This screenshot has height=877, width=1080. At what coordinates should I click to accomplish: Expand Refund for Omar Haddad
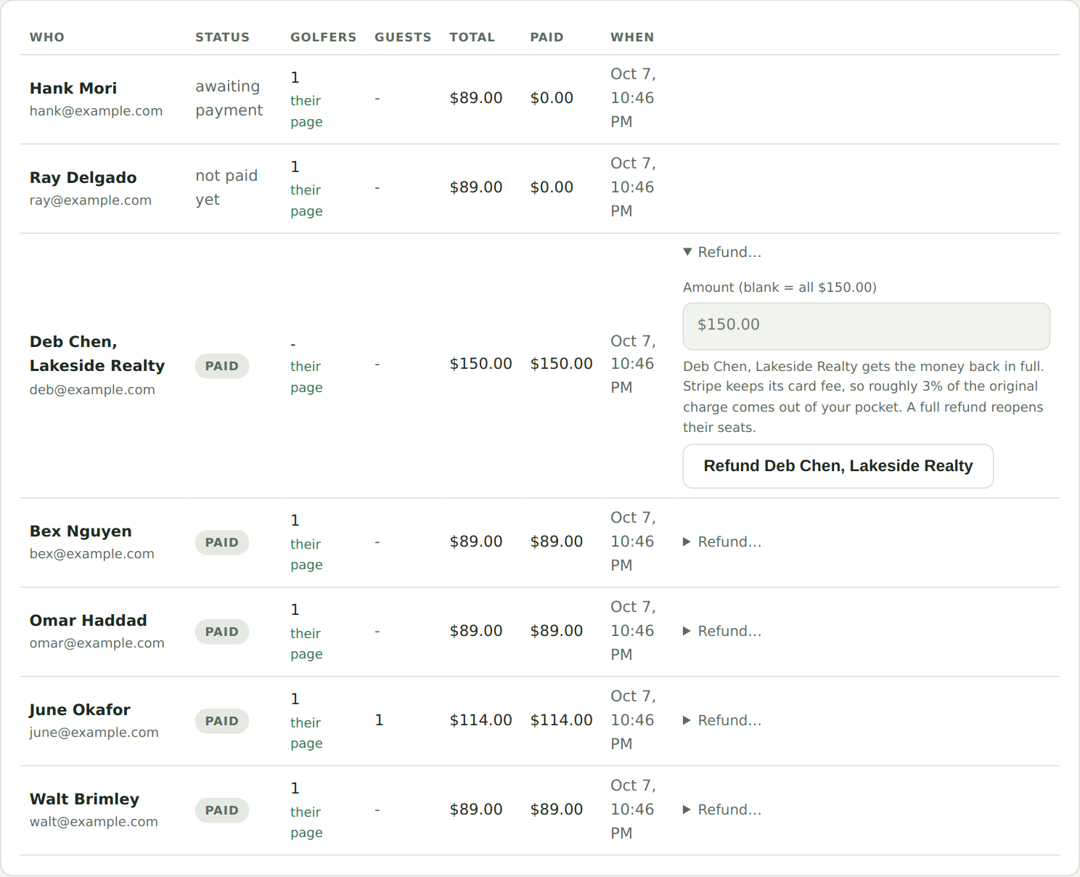point(722,631)
